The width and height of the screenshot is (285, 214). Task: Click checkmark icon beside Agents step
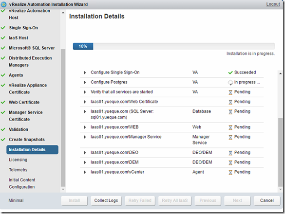(3, 75)
